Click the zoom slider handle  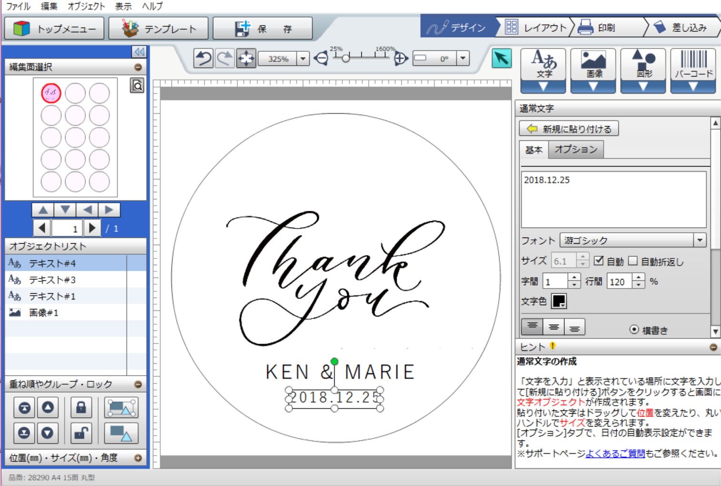click(346, 58)
